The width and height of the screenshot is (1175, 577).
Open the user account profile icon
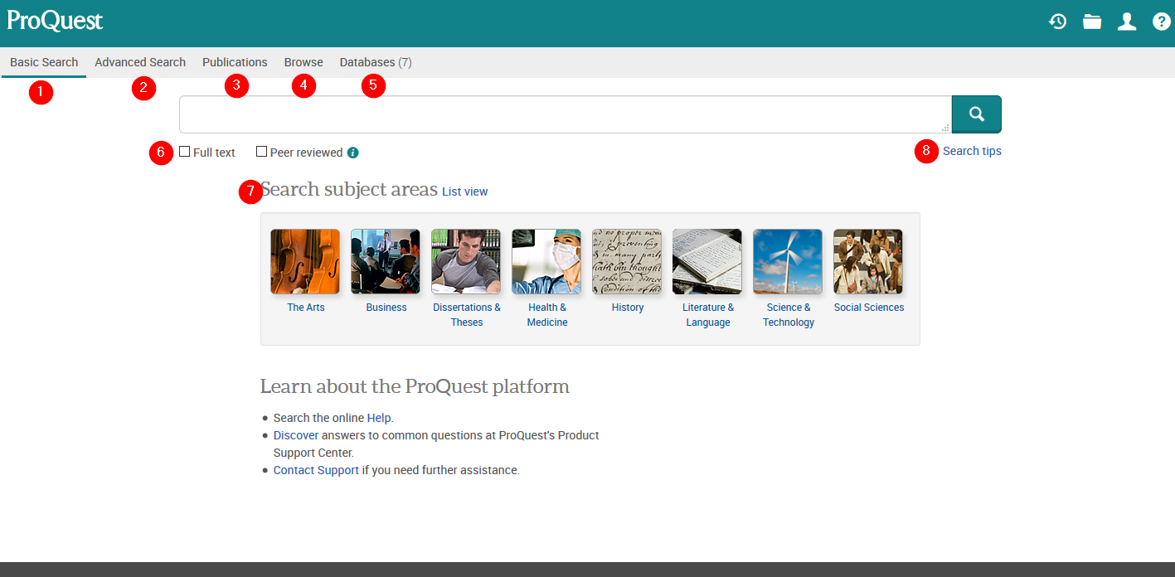click(x=1127, y=22)
